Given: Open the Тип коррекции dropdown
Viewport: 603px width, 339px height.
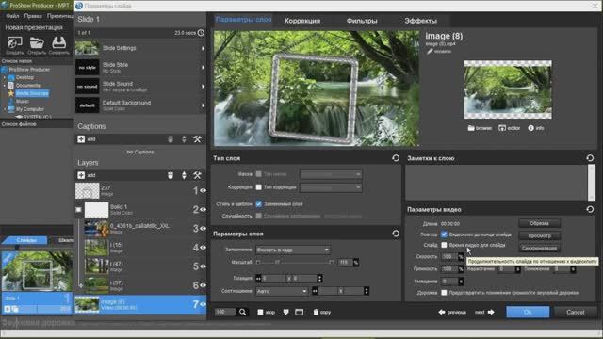Looking at the screenshot, I should point(331,187).
